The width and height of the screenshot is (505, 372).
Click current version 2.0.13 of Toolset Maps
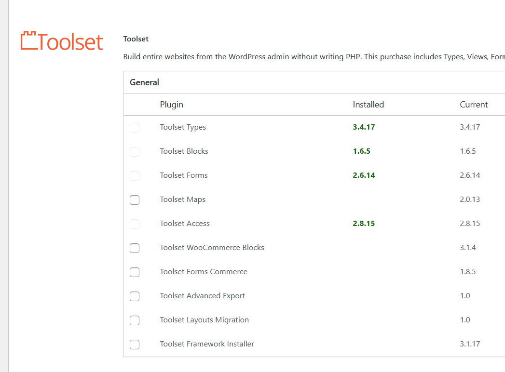tap(470, 199)
